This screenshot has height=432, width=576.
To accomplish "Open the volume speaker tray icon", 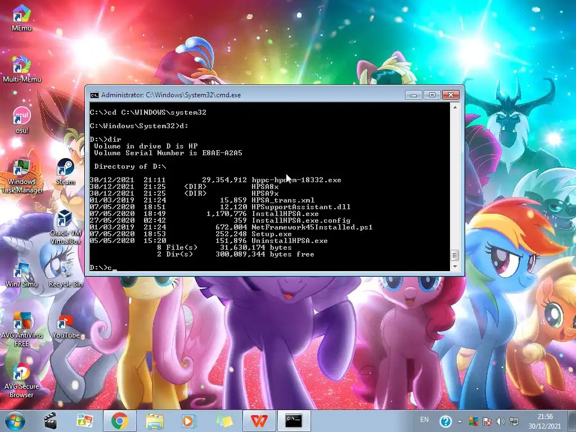I will click(500, 421).
